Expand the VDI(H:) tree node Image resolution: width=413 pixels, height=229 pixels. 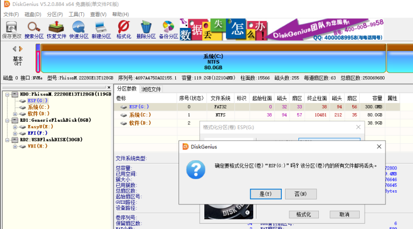tap(15, 146)
